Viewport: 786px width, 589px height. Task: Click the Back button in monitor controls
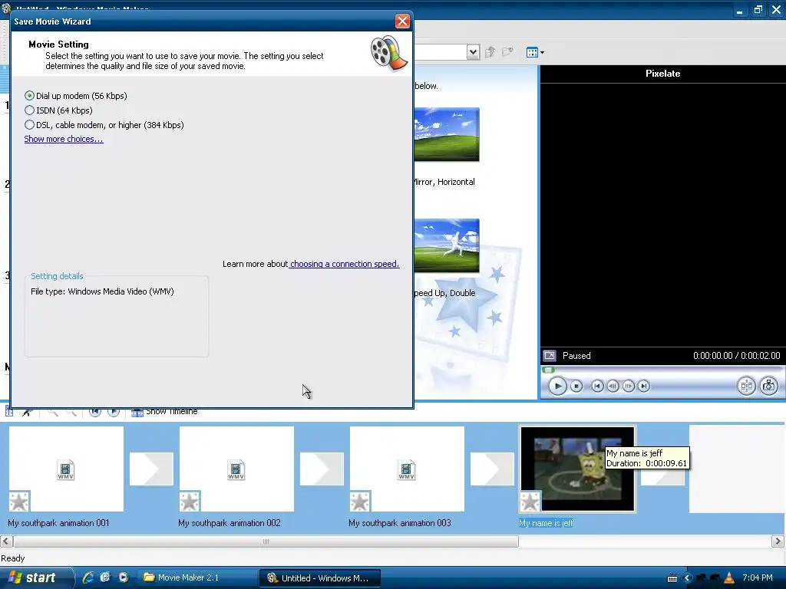tap(597, 387)
